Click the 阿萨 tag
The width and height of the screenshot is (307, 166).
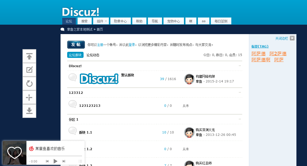[x=279, y=59]
